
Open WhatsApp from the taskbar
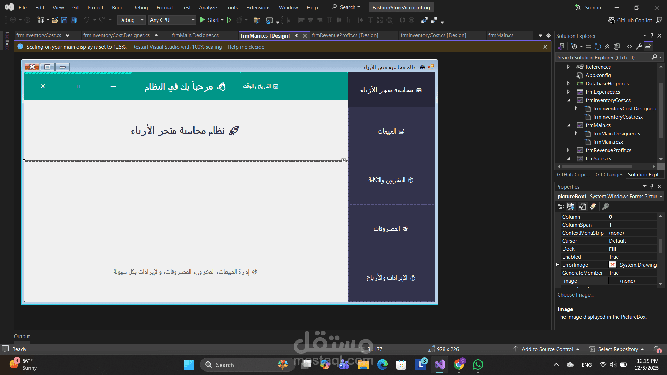[x=478, y=365]
